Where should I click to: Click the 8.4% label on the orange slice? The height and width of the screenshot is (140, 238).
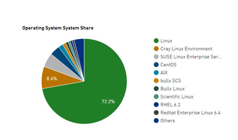click(52, 79)
